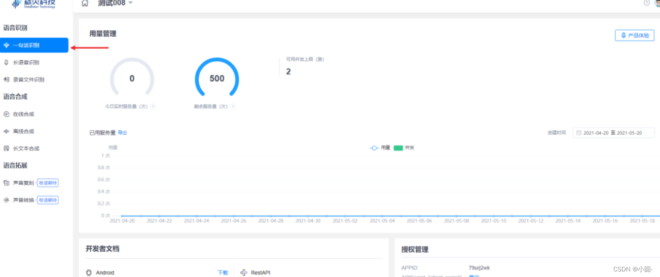Click the 敬请期待 badge next to 声音转换
This screenshot has width=660, height=277.
pos(48,200)
